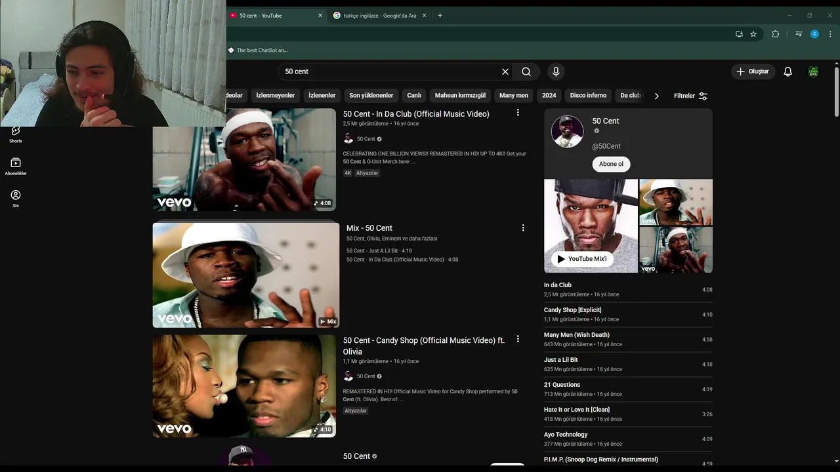The width and height of the screenshot is (840, 472).
Task: Switch to the türkçe ingilizce Google tab
Action: point(380,16)
